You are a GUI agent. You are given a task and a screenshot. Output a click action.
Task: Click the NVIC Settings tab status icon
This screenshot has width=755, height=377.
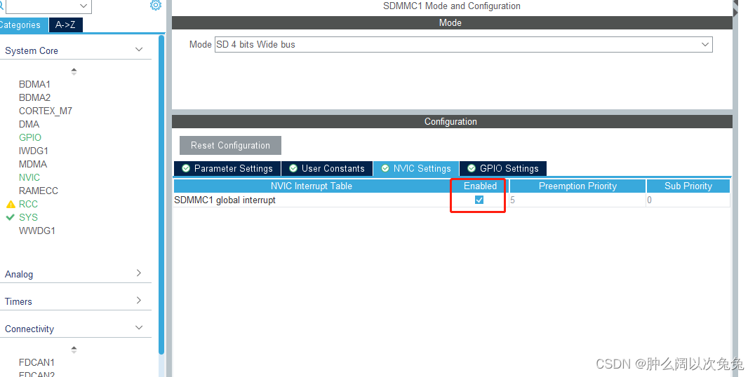tap(385, 168)
